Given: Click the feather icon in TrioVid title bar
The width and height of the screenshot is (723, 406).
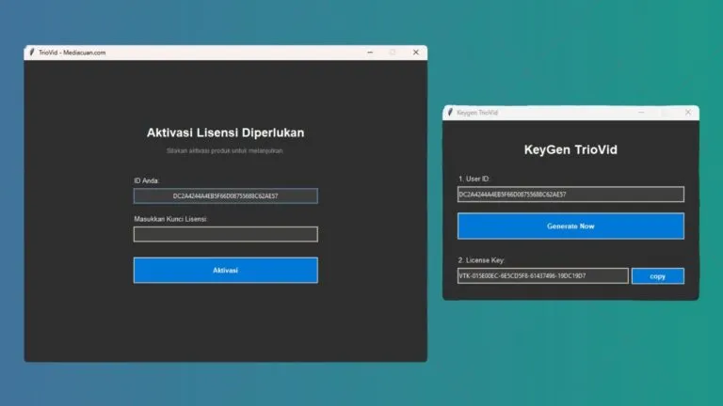Looking at the screenshot, I should (x=31, y=53).
